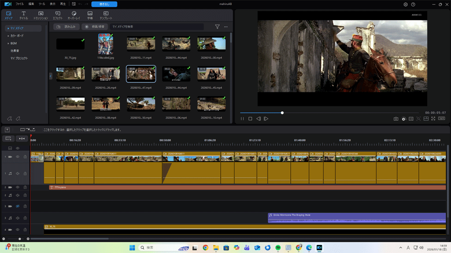451x253 pixels.
Task: Take a snapshot with the camera icon
Action: (x=396, y=119)
